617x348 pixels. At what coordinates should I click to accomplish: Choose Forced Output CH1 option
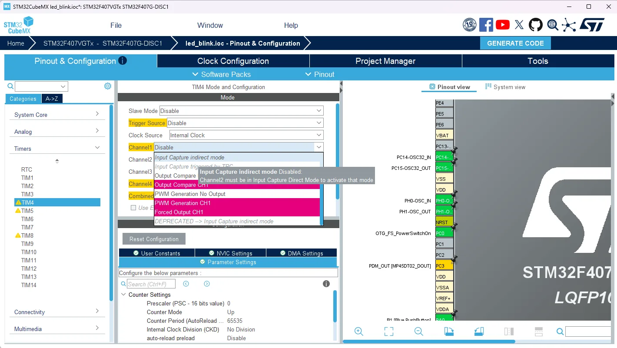[237, 212]
